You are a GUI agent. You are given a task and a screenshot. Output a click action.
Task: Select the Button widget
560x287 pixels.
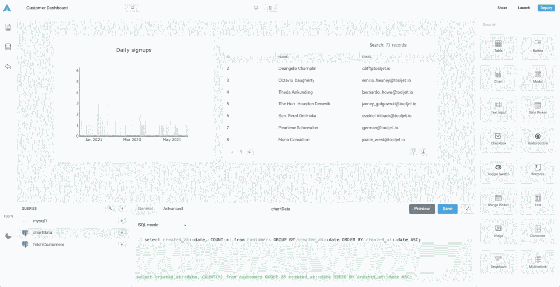[x=538, y=47]
